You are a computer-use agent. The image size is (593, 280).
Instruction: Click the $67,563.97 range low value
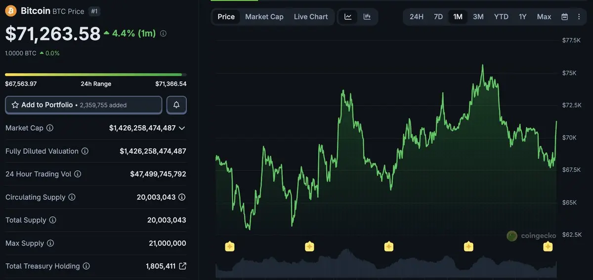pyautogui.click(x=21, y=84)
